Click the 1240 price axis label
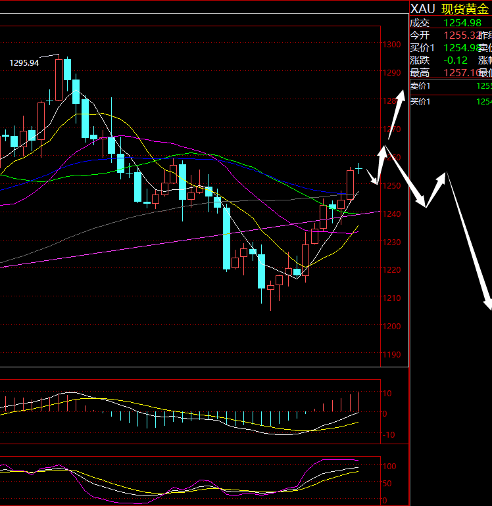 (x=392, y=214)
